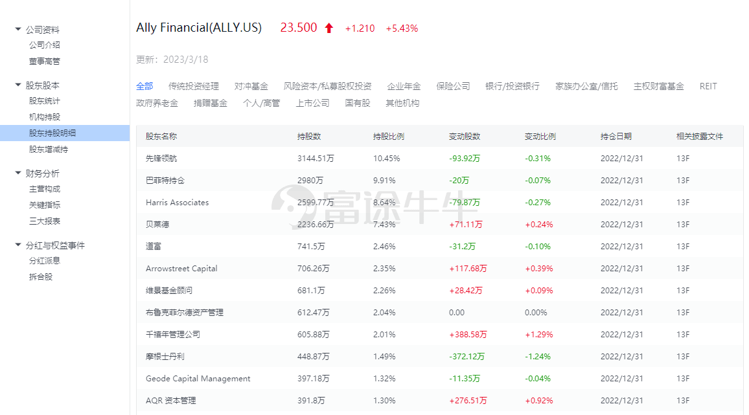749x415 pixels.
Task: Click shareholder name 贝莱德
Action: pyautogui.click(x=157, y=225)
